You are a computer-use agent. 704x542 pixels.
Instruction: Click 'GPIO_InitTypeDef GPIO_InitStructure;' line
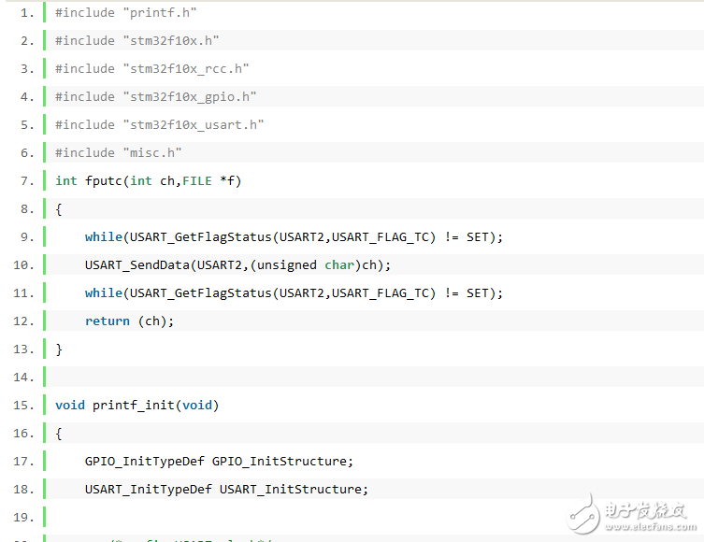click(x=219, y=462)
